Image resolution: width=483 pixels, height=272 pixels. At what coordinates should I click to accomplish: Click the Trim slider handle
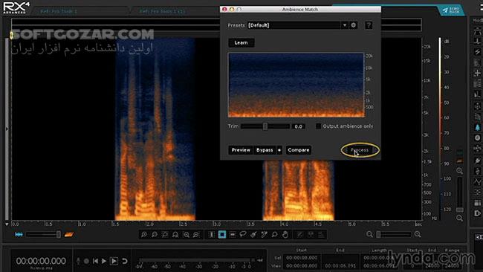point(265,126)
